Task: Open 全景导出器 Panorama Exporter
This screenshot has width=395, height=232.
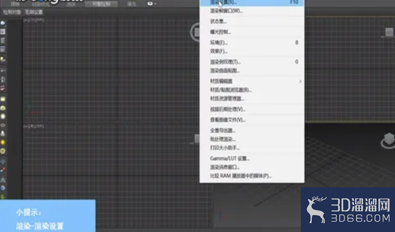Action: (x=252, y=131)
